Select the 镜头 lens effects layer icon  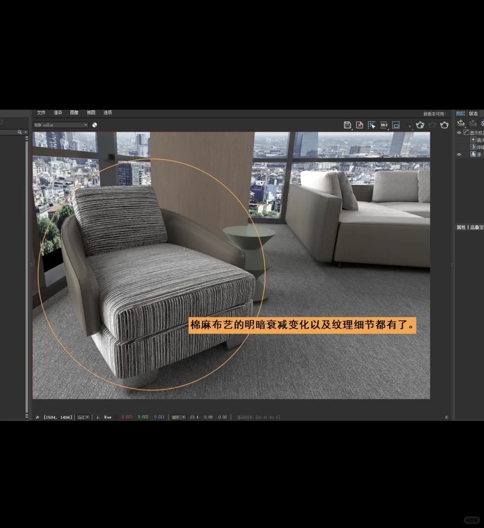pyautogui.click(x=473, y=140)
